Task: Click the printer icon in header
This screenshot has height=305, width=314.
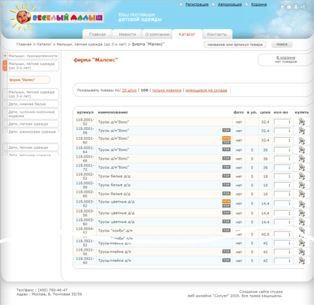Action: click(296, 7)
